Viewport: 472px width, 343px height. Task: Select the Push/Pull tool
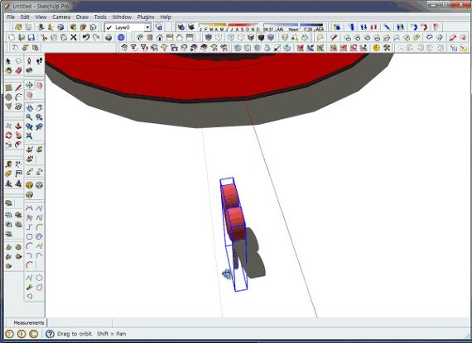click(x=18, y=126)
